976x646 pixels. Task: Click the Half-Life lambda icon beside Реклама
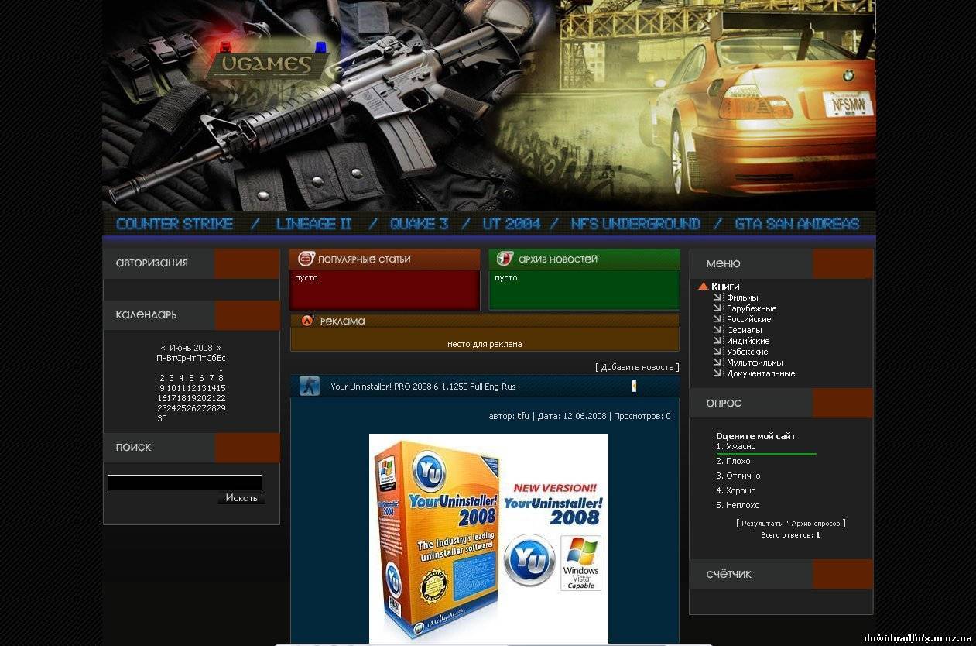pyautogui.click(x=307, y=321)
